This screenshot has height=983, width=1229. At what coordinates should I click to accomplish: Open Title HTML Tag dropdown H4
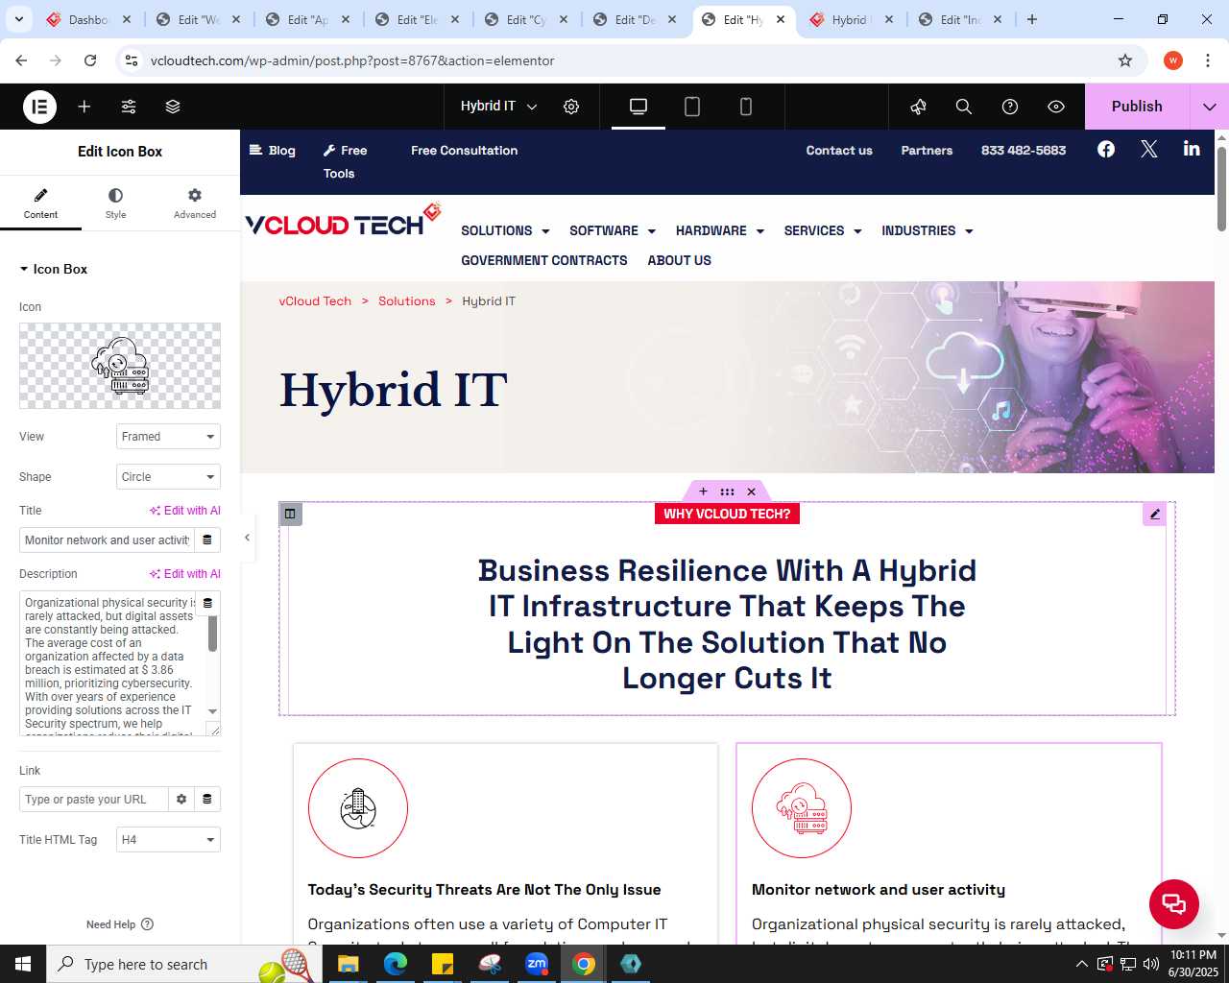(168, 840)
